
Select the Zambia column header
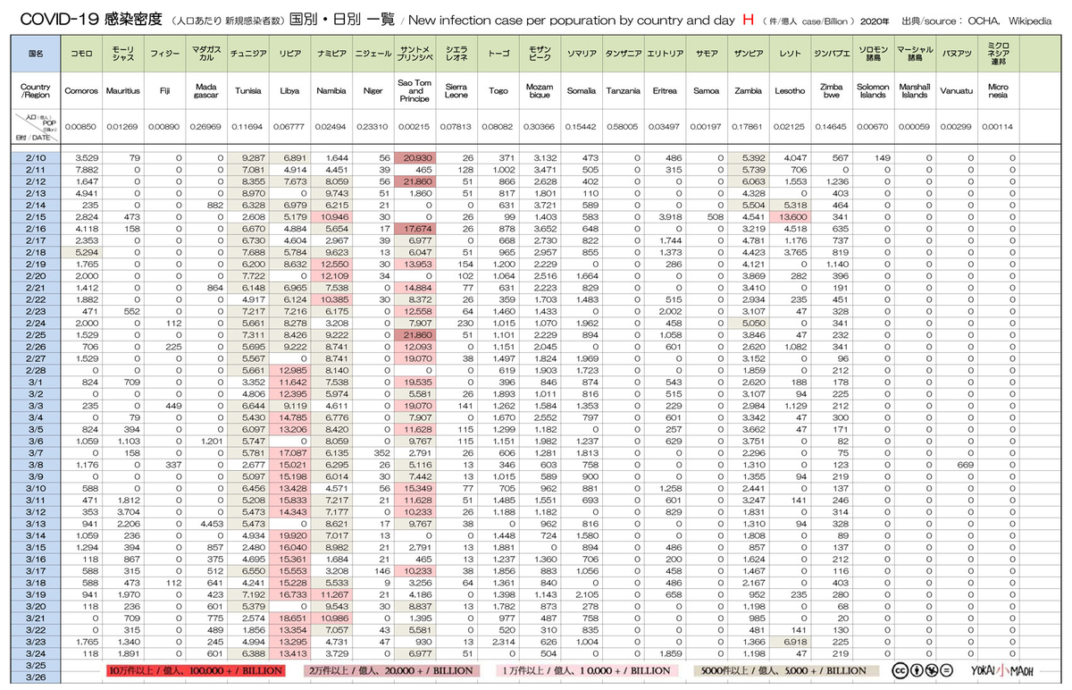(x=748, y=91)
